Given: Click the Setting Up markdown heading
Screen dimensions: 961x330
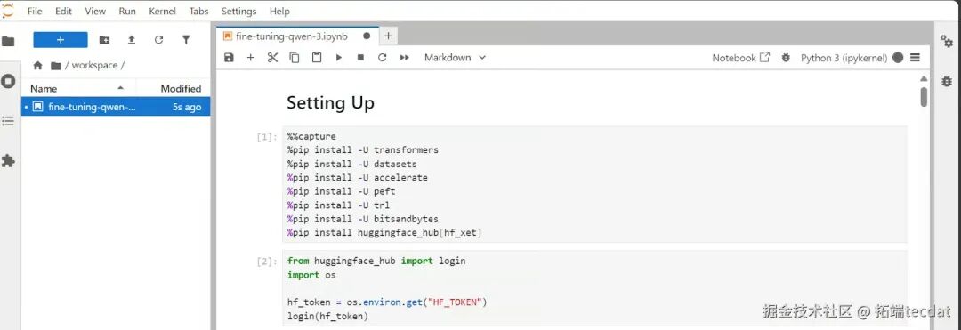Looking at the screenshot, I should 330,103.
